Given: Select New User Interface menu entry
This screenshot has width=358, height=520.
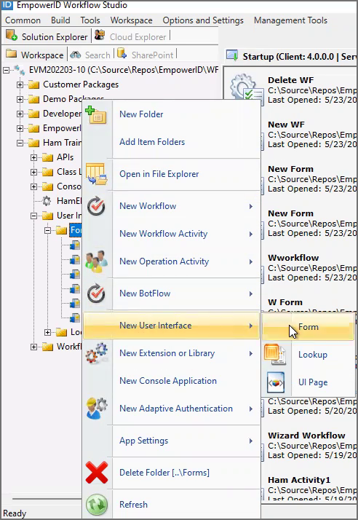Looking at the screenshot, I should click(x=171, y=326).
